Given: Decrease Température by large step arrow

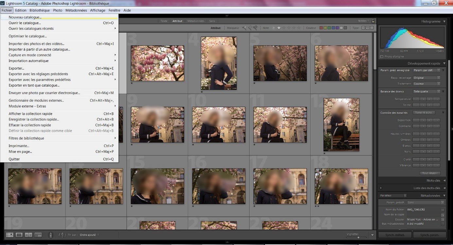Looking at the screenshot, I should click(416, 99).
